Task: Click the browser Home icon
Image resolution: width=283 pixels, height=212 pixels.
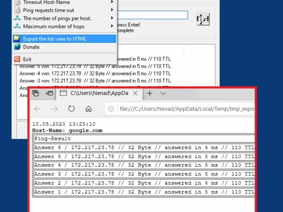Action: (88, 109)
